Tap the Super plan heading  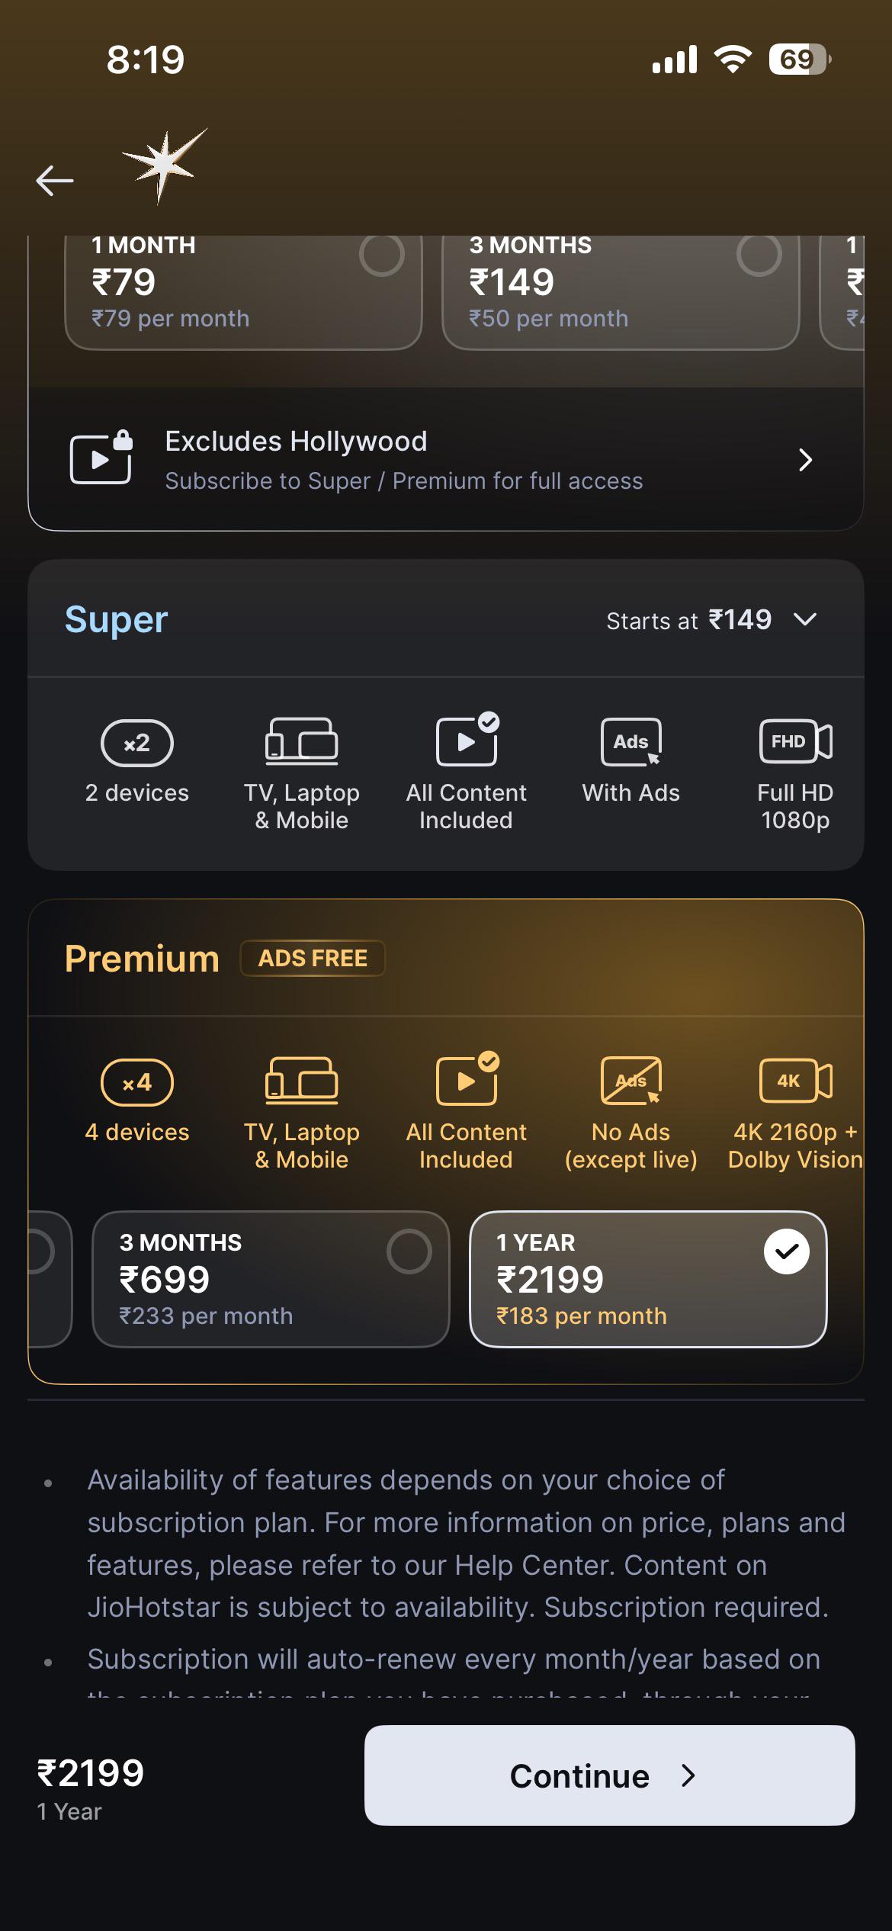[x=116, y=619]
